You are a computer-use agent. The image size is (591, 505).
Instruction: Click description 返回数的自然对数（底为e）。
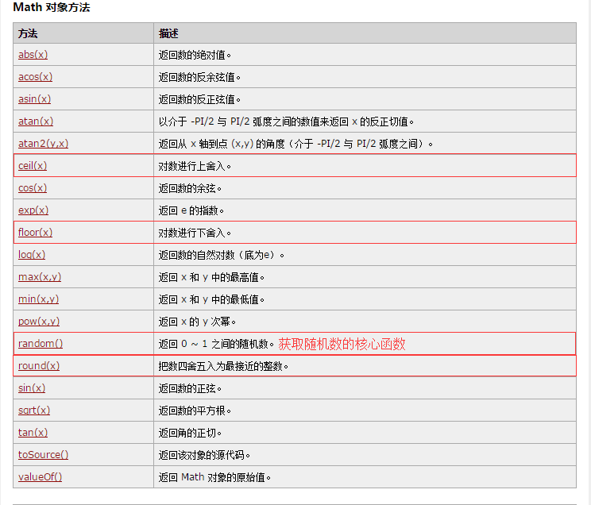[222, 255]
